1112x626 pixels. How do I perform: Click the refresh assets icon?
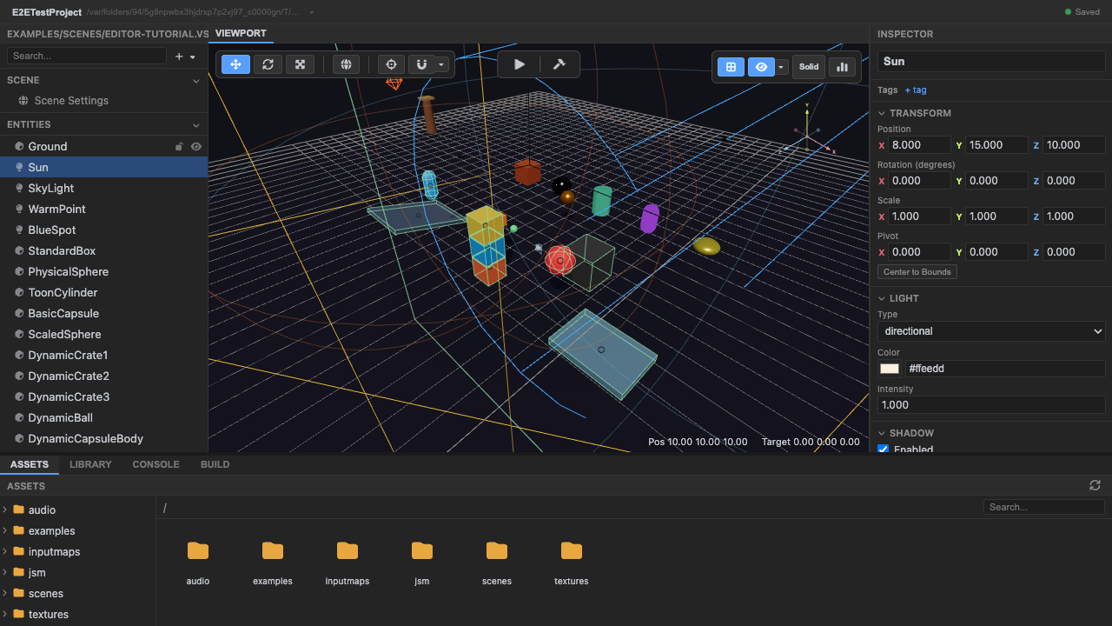pyautogui.click(x=1095, y=485)
